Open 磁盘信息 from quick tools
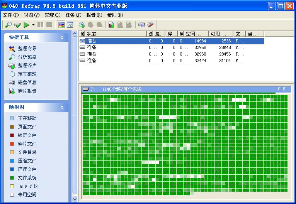Image resolution: width=296 pixels, height=204 pixels. (x=27, y=82)
